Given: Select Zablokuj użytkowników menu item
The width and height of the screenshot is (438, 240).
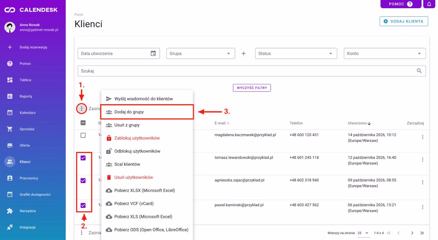Looking at the screenshot, I should point(147,138).
